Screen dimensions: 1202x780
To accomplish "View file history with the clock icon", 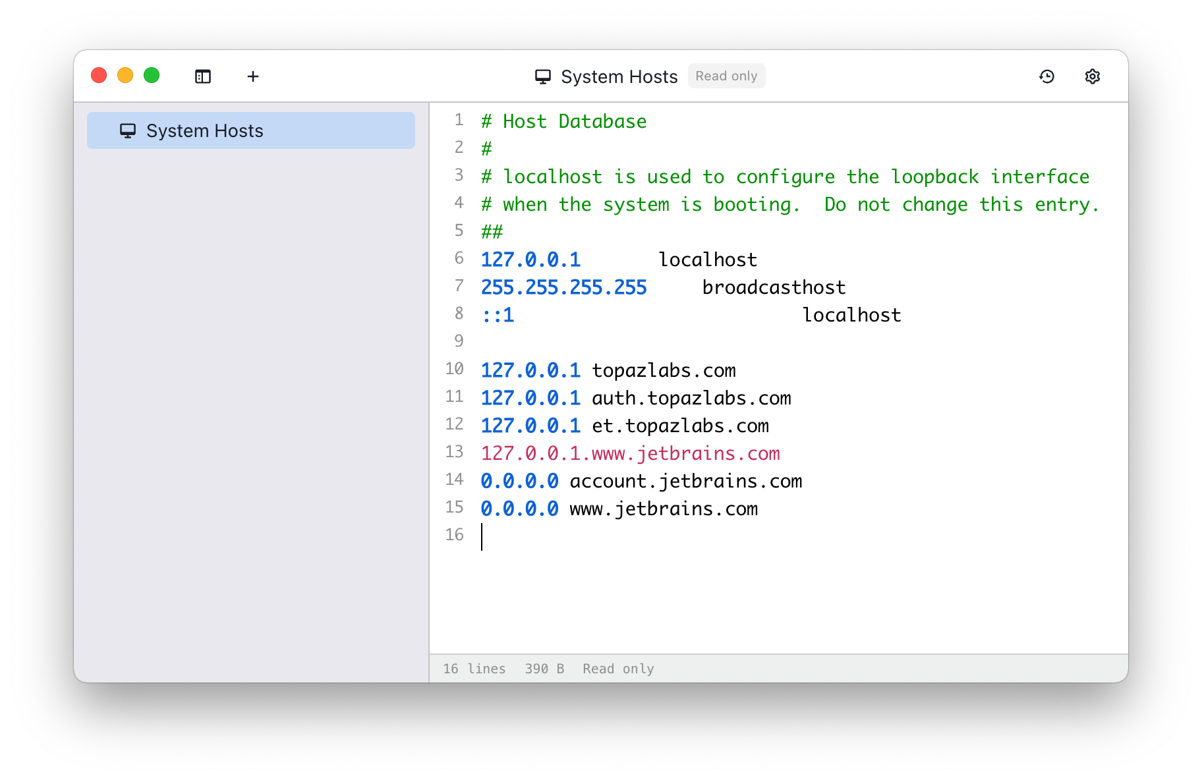I will [1047, 76].
